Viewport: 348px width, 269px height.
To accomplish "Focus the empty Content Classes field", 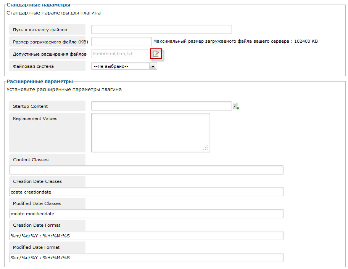I will click(x=146, y=170).
